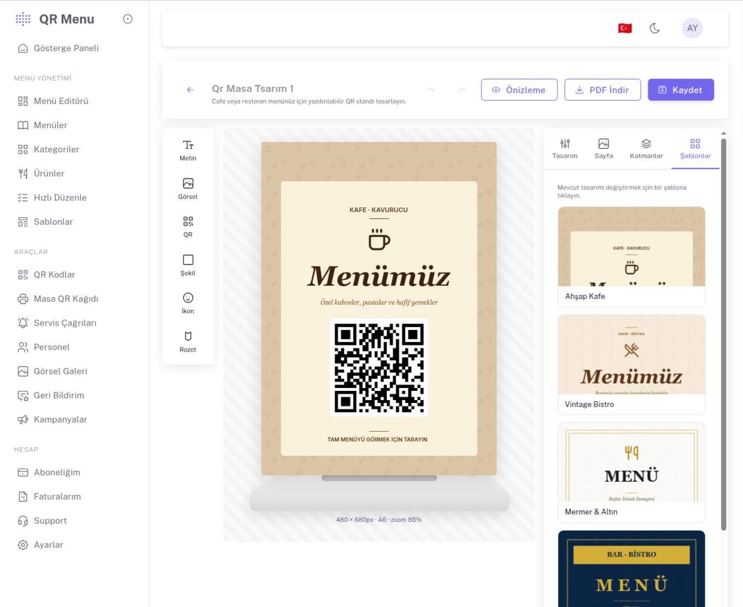Toggle sidebar pin circle icon
Screen dimensions: 743x607
click(128, 19)
